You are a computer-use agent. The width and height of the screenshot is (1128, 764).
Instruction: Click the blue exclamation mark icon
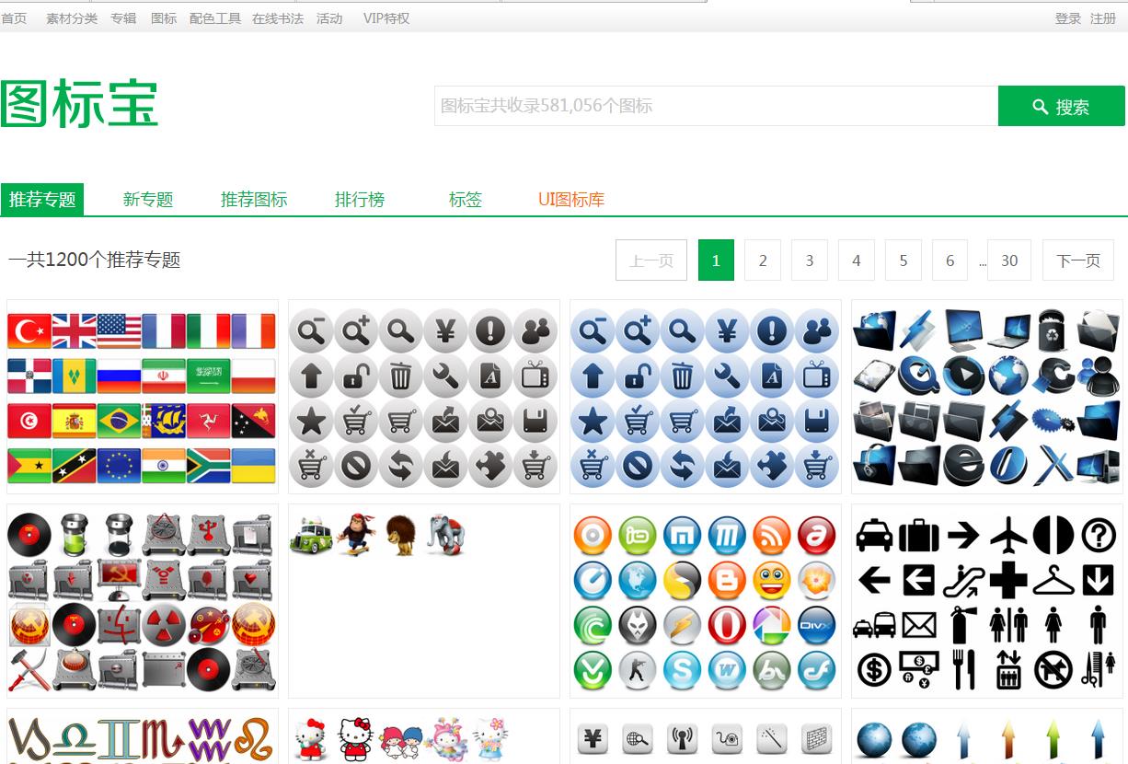(773, 331)
